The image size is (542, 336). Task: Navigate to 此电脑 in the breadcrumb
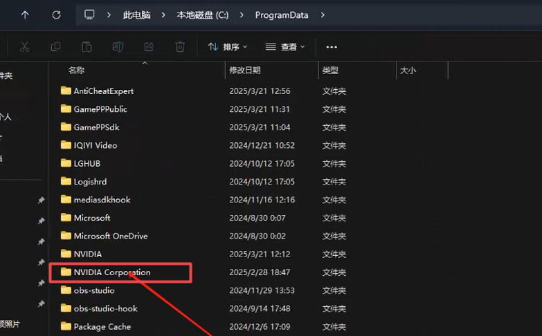(136, 15)
